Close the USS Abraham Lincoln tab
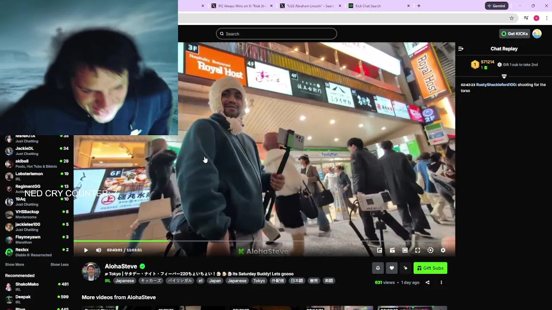 [340, 6]
